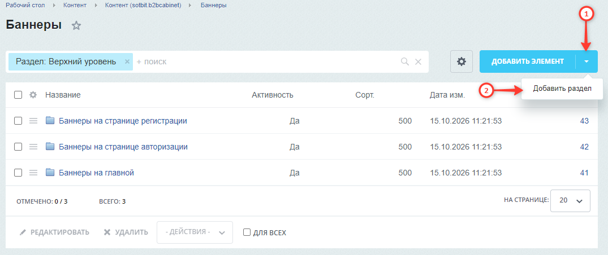Click the 'Удалить' button
This screenshot has height=255, width=608.
point(126,232)
